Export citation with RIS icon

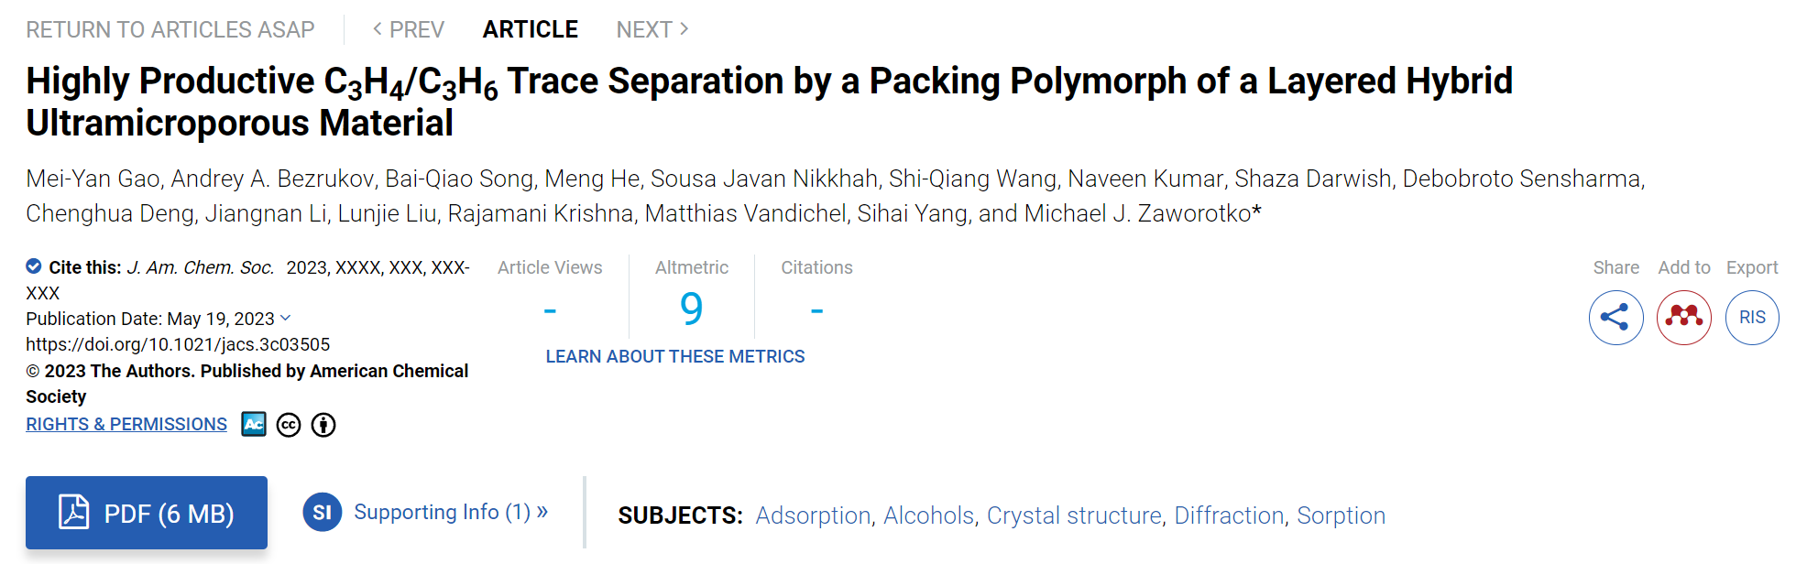tap(1752, 318)
